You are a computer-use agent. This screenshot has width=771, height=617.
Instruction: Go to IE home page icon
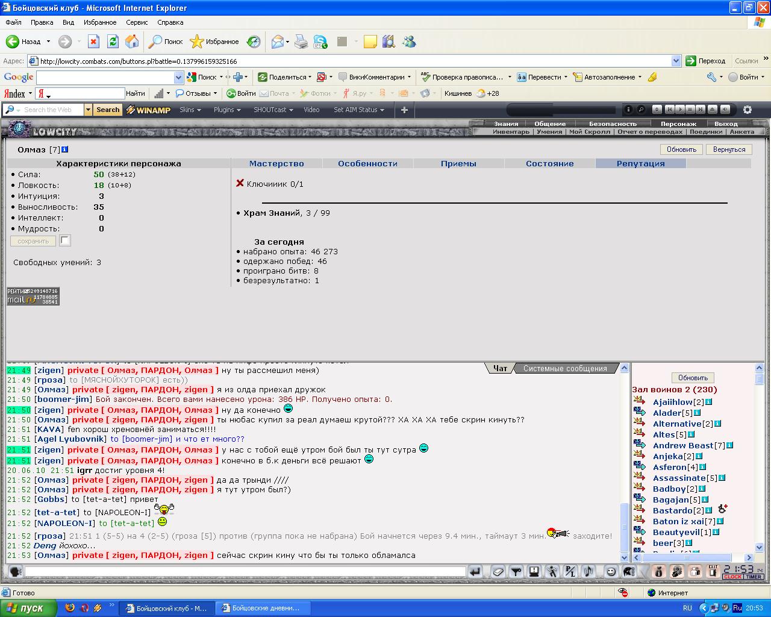132,42
